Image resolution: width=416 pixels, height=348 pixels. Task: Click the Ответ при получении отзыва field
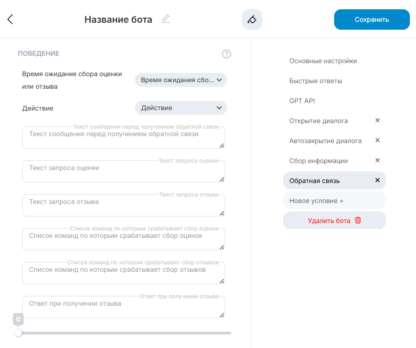(123, 307)
